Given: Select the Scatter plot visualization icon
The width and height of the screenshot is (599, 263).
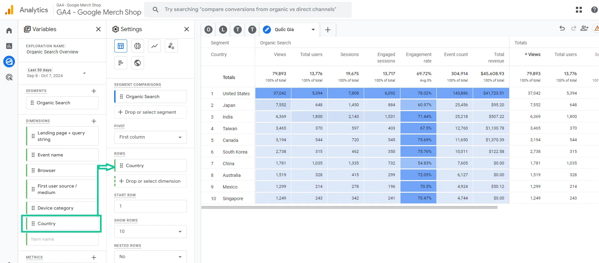Looking at the screenshot, I should coord(171,46).
